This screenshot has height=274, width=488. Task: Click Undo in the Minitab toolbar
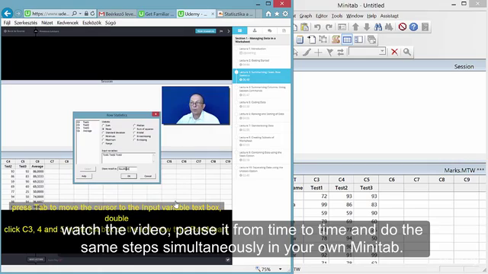pos(317,27)
